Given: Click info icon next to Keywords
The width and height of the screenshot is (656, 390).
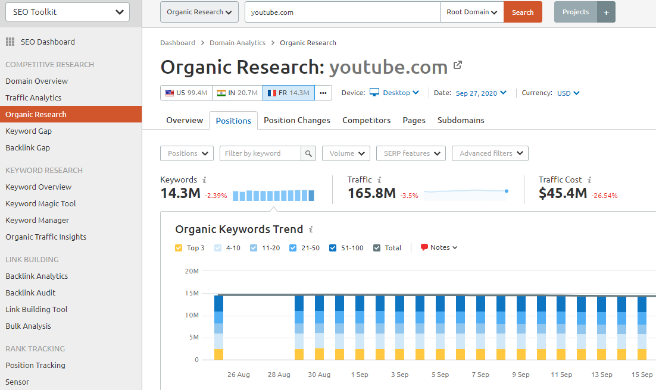Looking at the screenshot, I should (204, 180).
